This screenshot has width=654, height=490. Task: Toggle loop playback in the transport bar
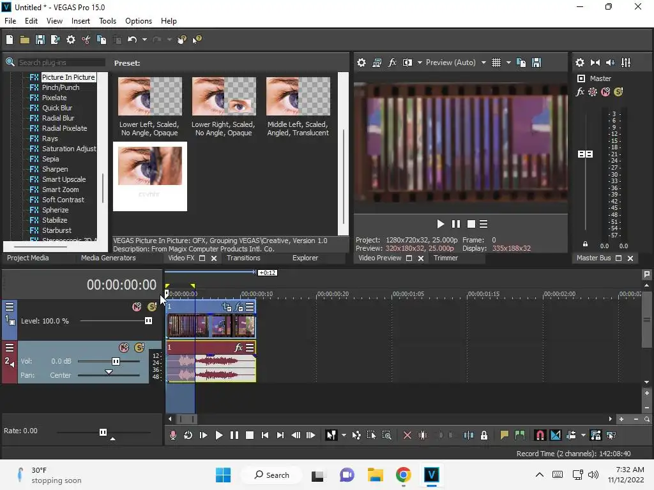188,435
